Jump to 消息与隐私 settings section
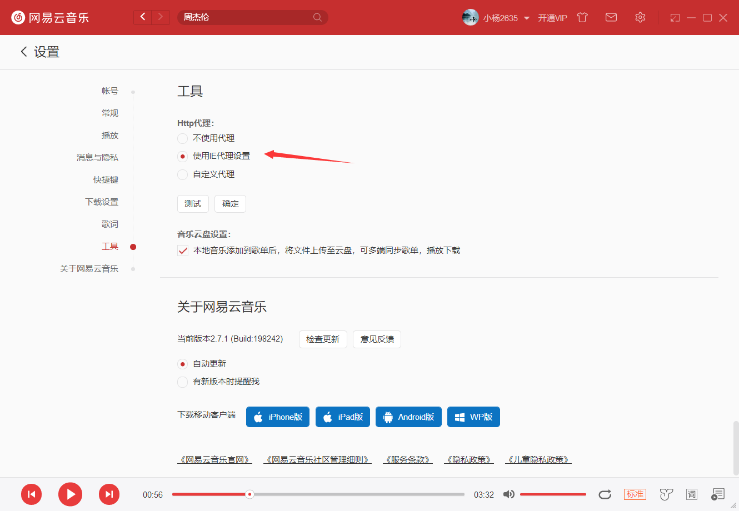Image resolution: width=739 pixels, height=511 pixels. [x=97, y=157]
